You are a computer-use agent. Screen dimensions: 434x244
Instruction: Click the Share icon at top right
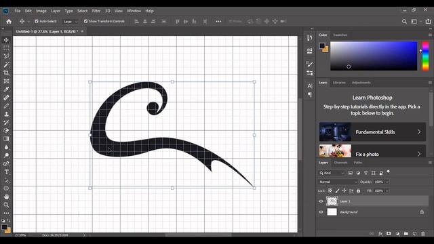pyautogui.click(x=428, y=21)
